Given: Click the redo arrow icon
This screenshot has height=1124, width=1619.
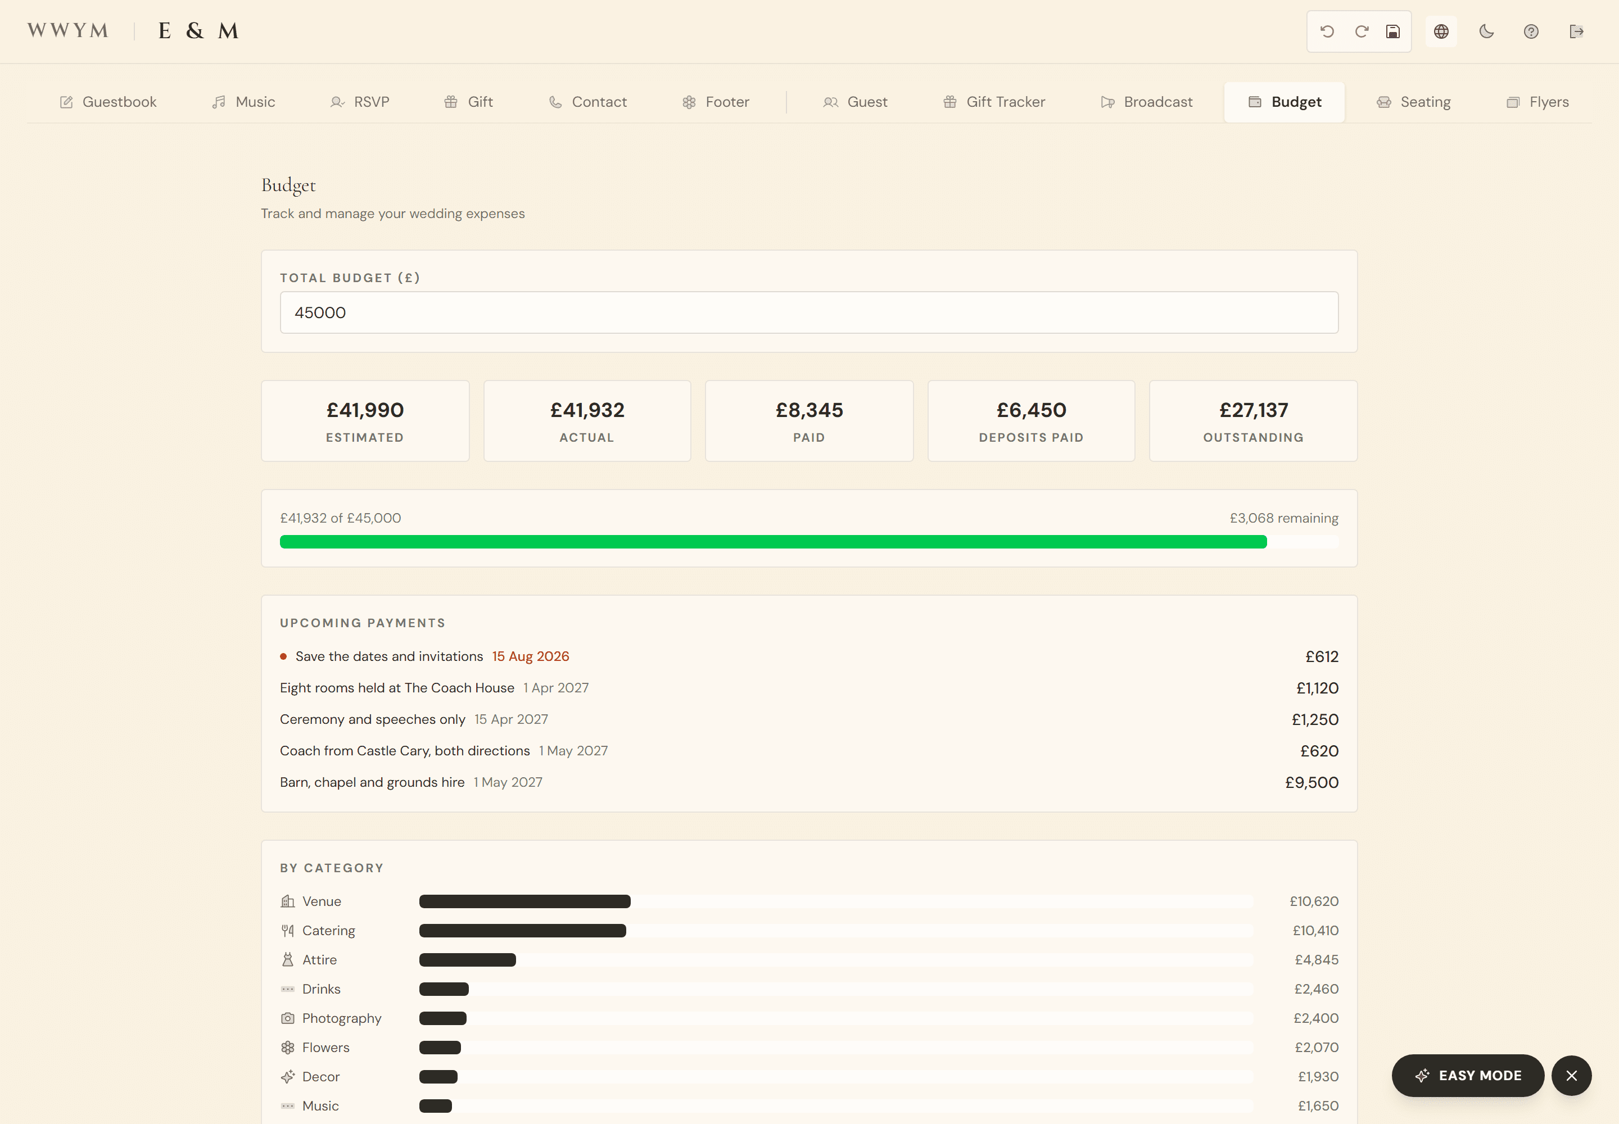Looking at the screenshot, I should tap(1362, 31).
